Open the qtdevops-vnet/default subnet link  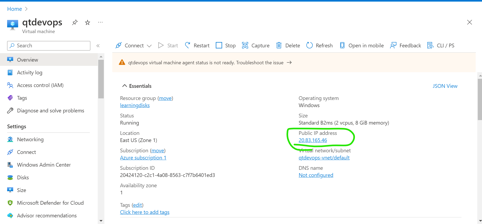[324, 158]
